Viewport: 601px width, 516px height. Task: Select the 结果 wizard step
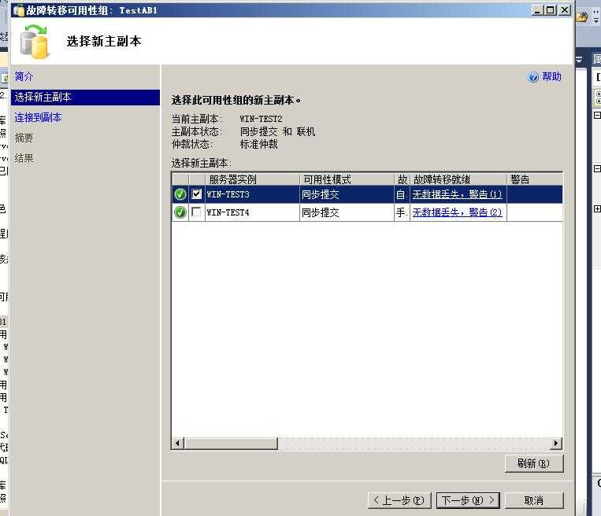pos(24,158)
